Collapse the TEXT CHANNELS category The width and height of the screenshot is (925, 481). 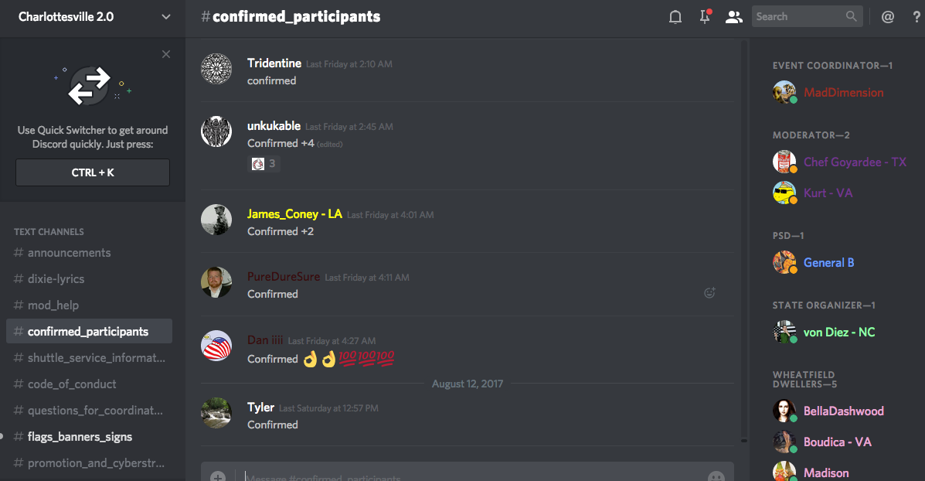tap(49, 232)
